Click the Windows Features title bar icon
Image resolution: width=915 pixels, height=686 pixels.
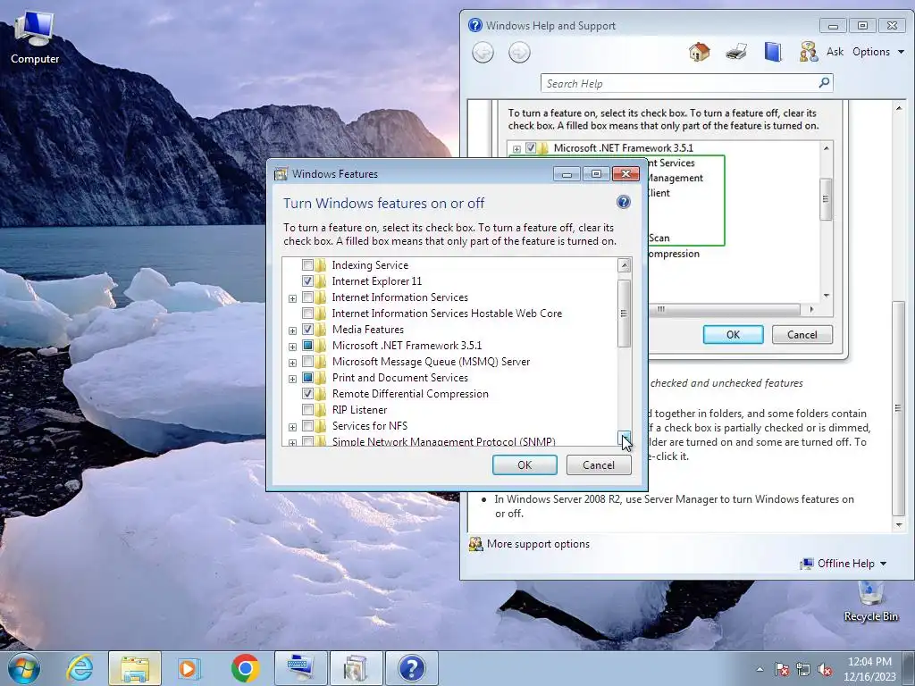(x=281, y=174)
